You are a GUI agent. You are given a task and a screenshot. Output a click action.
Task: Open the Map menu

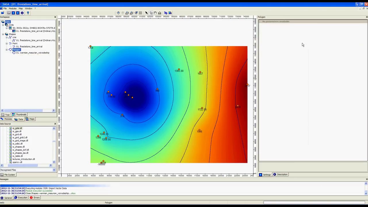tap(21, 8)
